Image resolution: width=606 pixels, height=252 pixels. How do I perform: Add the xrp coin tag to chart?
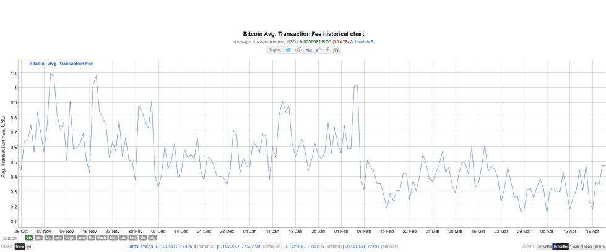point(48,238)
